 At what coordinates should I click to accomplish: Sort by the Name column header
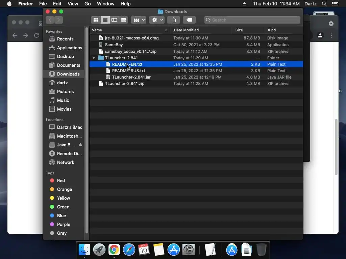pyautogui.click(x=130, y=30)
